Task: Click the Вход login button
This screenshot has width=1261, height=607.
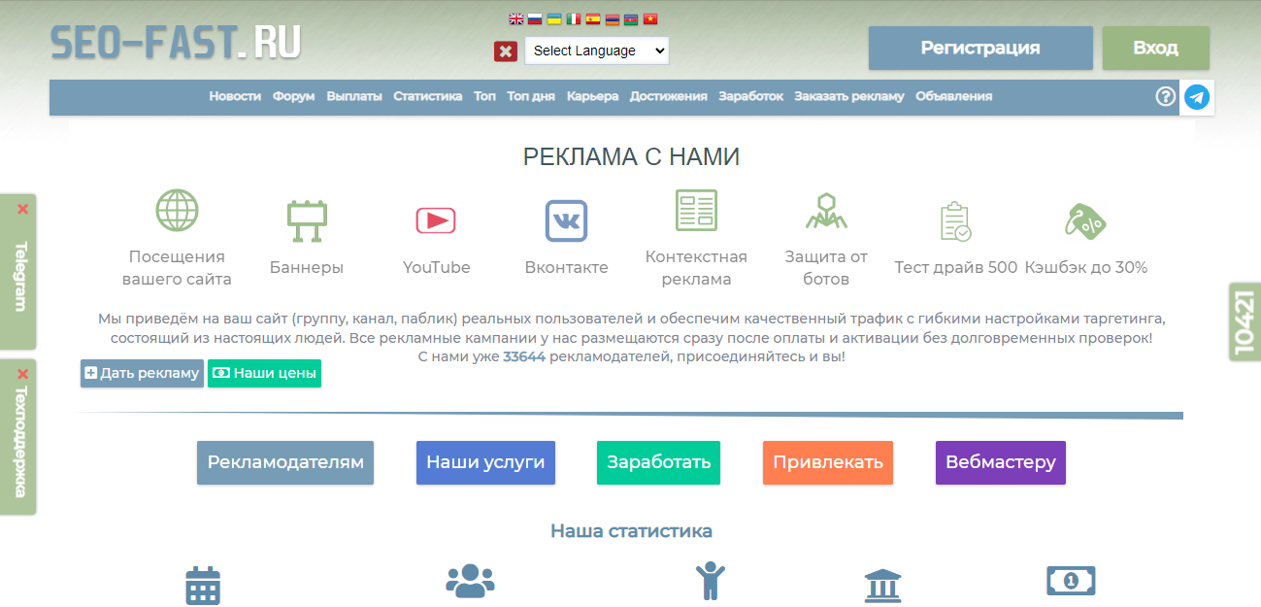Action: (1156, 49)
